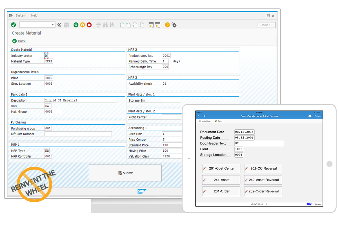Tap the settings gear on tablet header
The image size is (338, 225).
tap(310, 116)
